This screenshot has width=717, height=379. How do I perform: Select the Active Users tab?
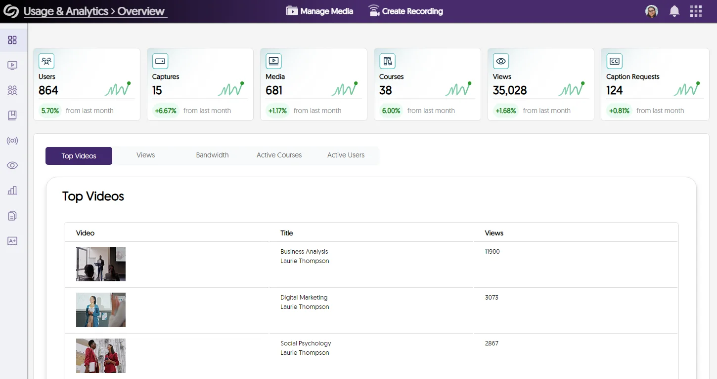pos(346,155)
